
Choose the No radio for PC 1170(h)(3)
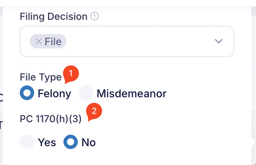pos(71,142)
